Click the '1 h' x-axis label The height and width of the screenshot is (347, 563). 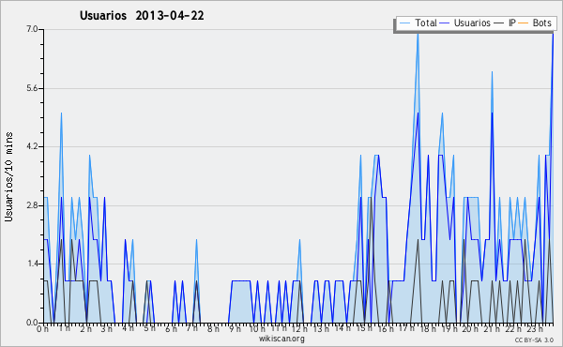click(x=65, y=328)
